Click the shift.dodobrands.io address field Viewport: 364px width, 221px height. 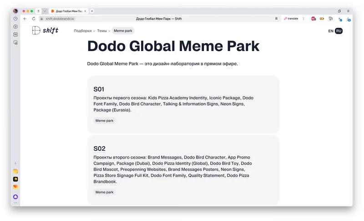pos(60,19)
